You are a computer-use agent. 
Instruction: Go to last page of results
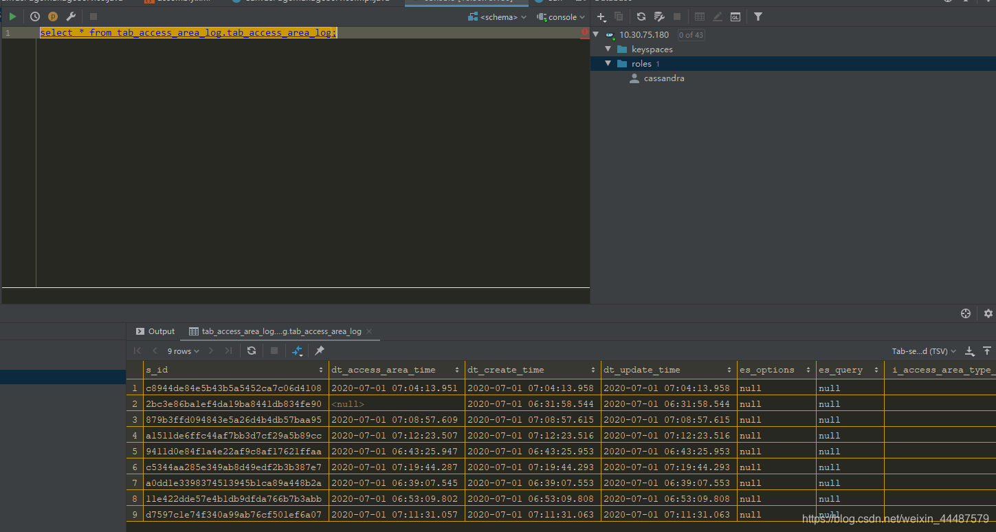coord(229,351)
